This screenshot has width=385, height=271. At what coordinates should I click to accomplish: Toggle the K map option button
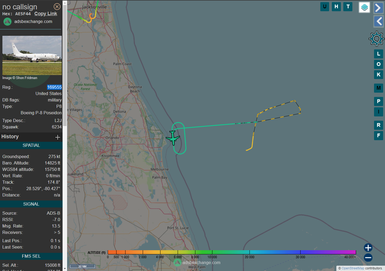coord(379,75)
